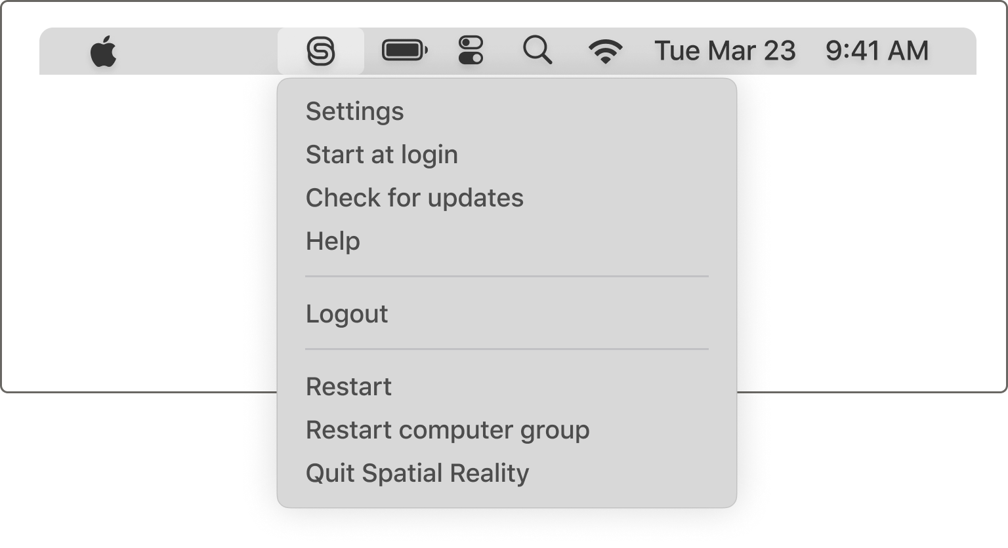
Task: Click Restart computer group
Action: coord(448,430)
